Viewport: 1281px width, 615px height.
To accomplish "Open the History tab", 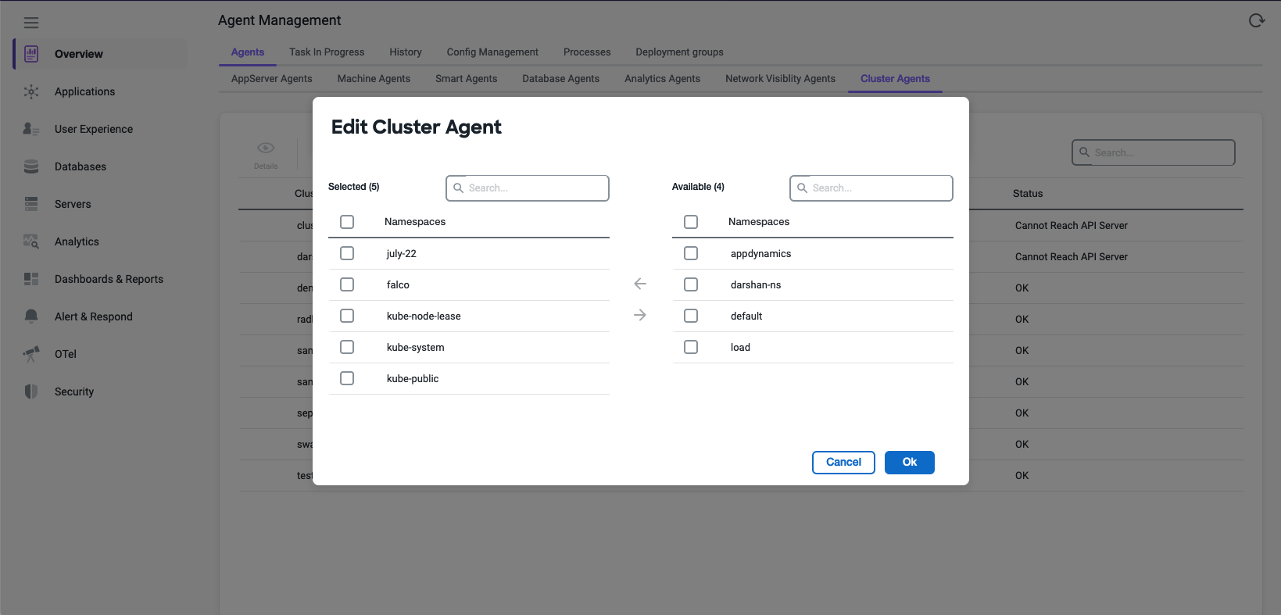I will pos(406,52).
